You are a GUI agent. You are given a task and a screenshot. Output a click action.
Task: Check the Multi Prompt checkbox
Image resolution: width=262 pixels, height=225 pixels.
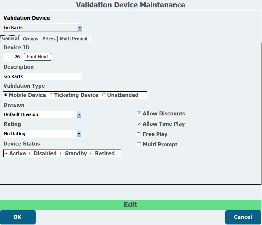(x=139, y=144)
